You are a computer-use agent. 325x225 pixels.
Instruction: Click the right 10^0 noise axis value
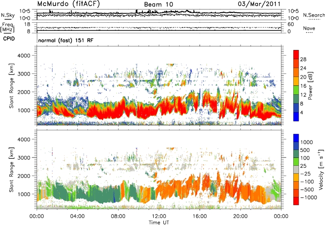coord(293,18)
